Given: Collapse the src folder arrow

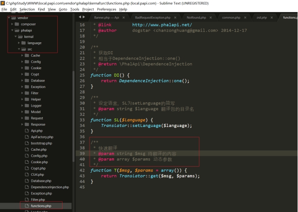Looking at the screenshot, I should [19, 49].
